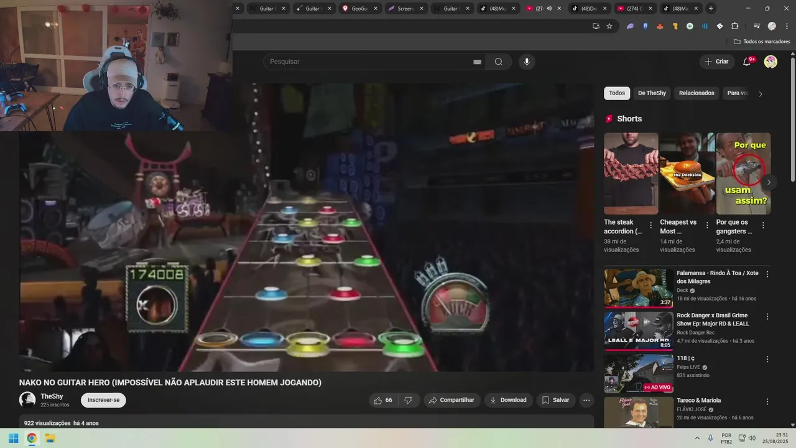Like the video with thumbs up
Screen dimensions: 796x448
click(x=384, y=400)
